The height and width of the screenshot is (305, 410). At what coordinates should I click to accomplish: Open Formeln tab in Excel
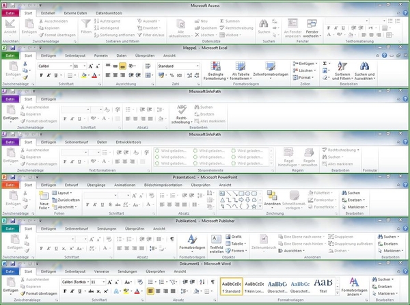coord(101,55)
